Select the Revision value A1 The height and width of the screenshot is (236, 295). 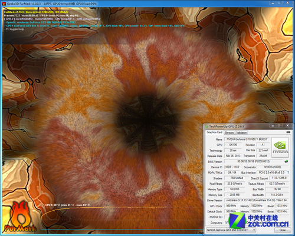(x=263, y=145)
